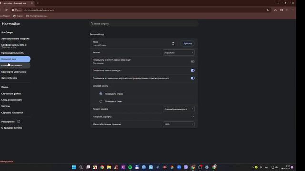The image size is (305, 171).
Task: Select Показывать справа radio button
Action: click(101, 94)
